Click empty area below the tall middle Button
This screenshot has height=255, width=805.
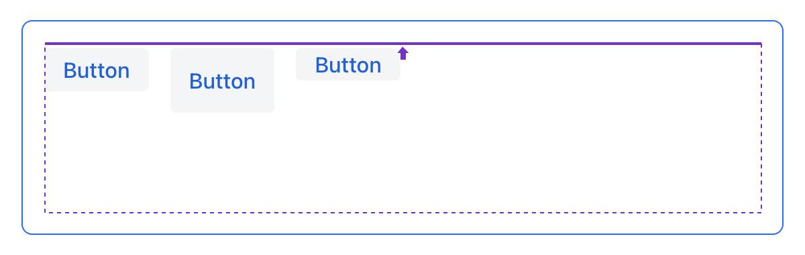[x=222, y=161]
